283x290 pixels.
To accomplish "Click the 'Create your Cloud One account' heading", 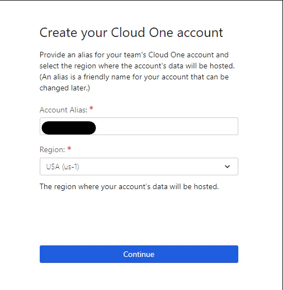I will [x=131, y=33].
